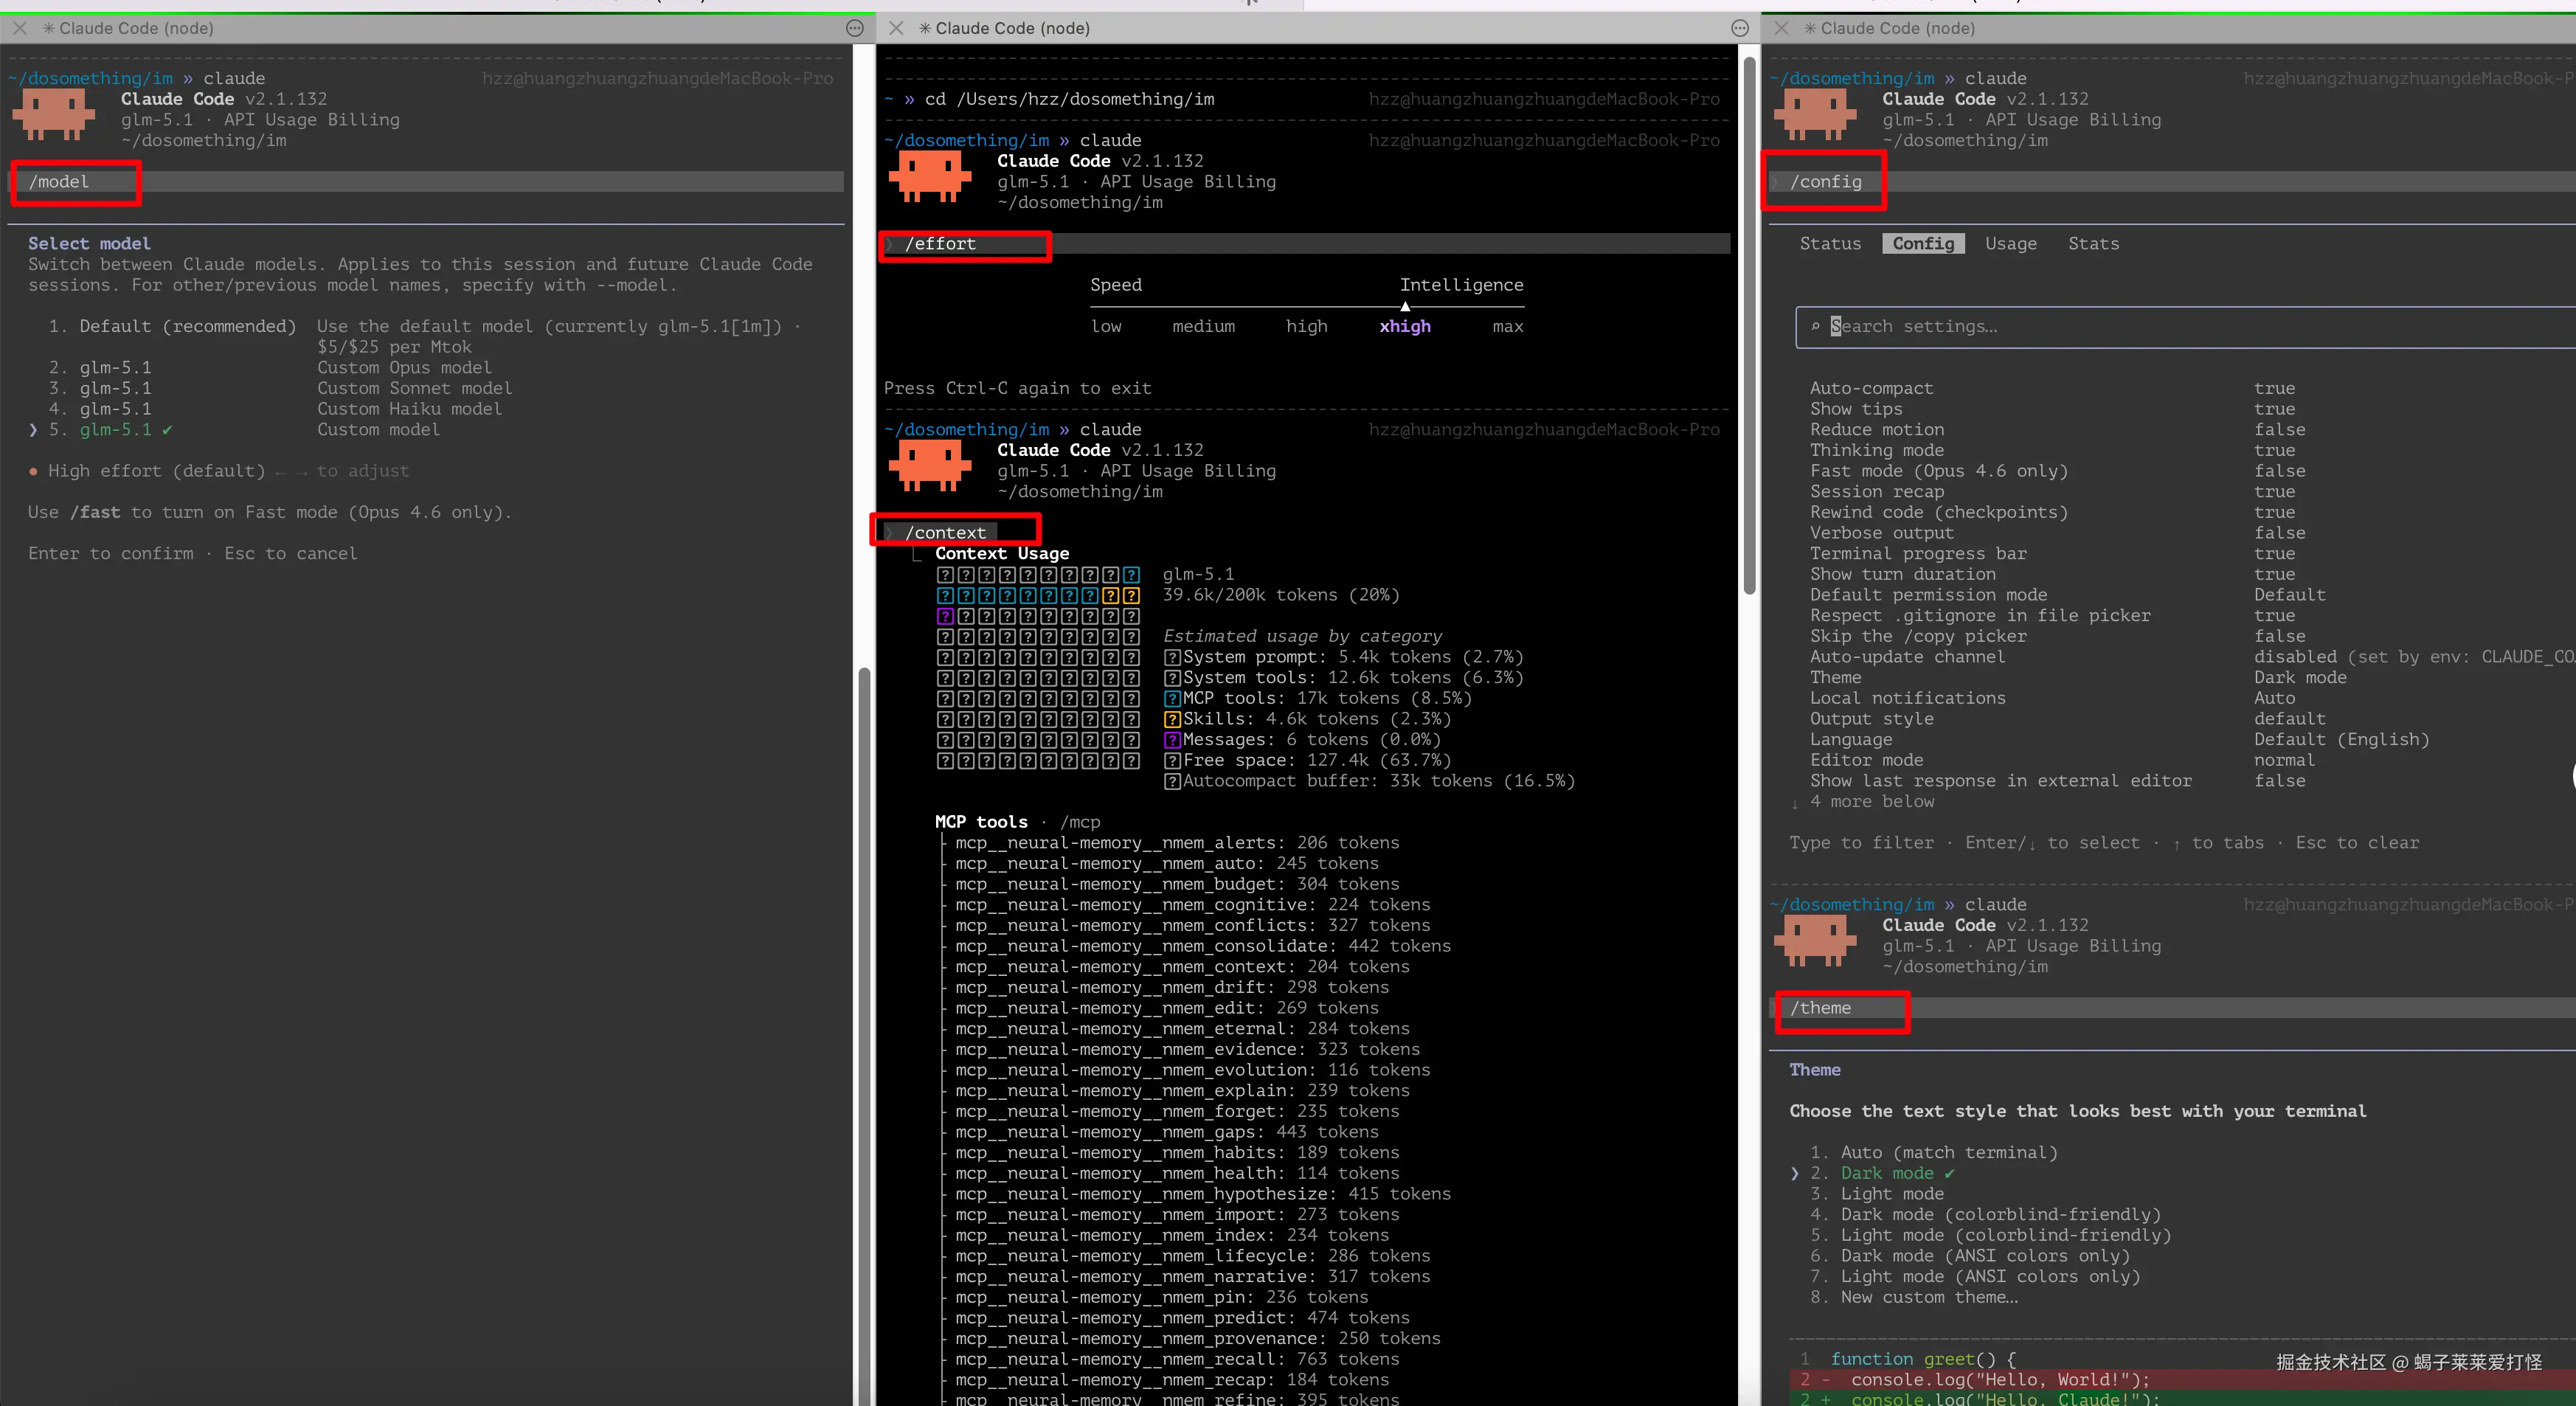Choose the high effort level
Viewport: 2576px width, 1406px height.
(x=1307, y=326)
